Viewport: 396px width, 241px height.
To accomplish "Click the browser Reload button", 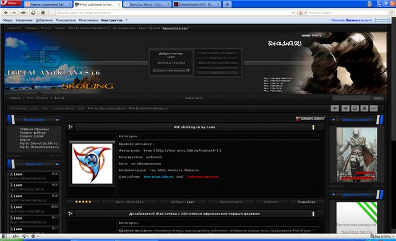I will coord(33,12).
